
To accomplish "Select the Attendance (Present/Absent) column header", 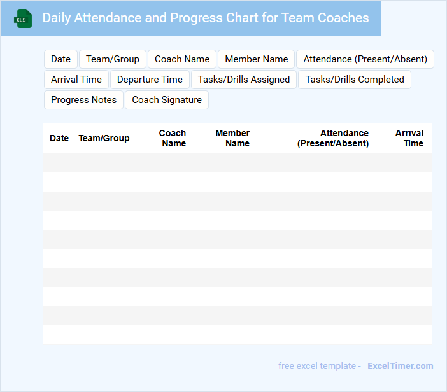I will 333,138.
